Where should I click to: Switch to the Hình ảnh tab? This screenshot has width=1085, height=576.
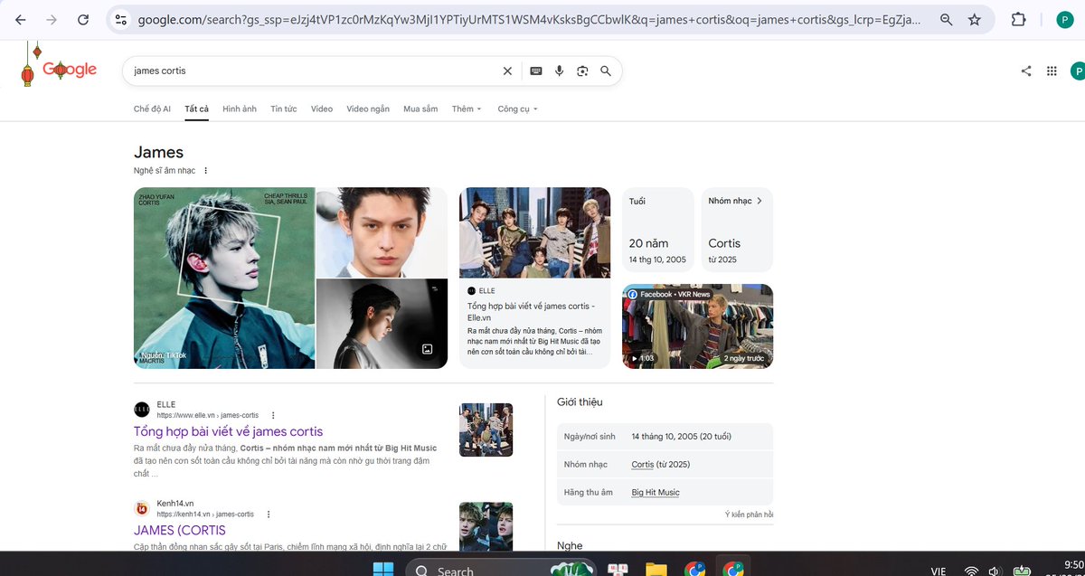pyautogui.click(x=240, y=109)
